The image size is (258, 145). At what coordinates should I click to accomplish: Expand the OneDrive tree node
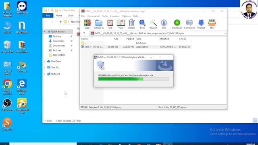click(45, 61)
